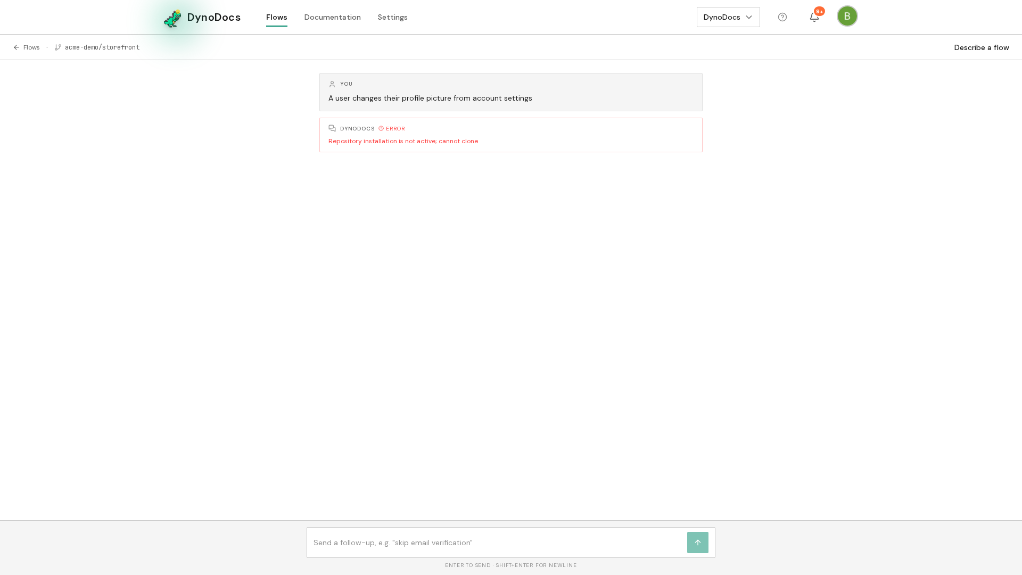Send the follow-up with the arrow button
The height and width of the screenshot is (575, 1022).
(x=698, y=543)
